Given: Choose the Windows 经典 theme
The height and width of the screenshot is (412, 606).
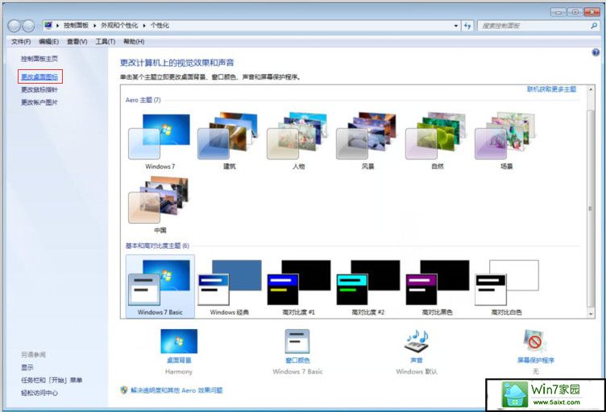Looking at the screenshot, I should tap(229, 287).
